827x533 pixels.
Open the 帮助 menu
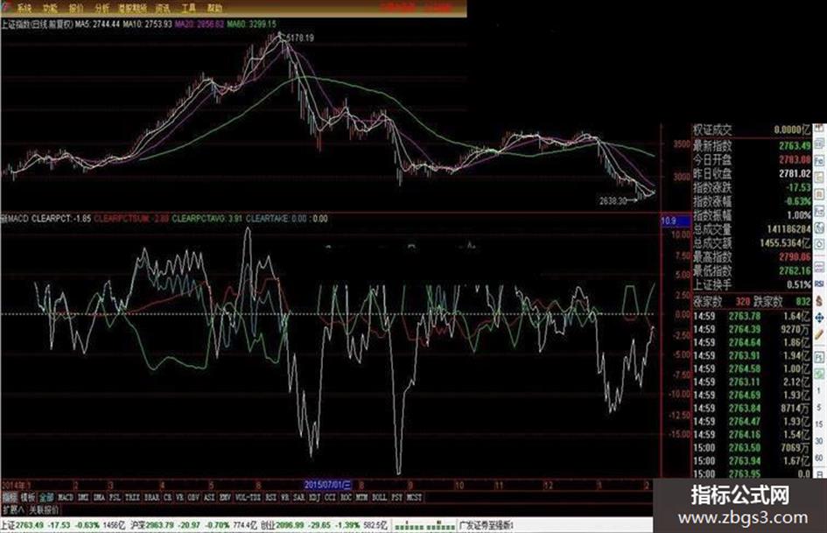click(214, 8)
